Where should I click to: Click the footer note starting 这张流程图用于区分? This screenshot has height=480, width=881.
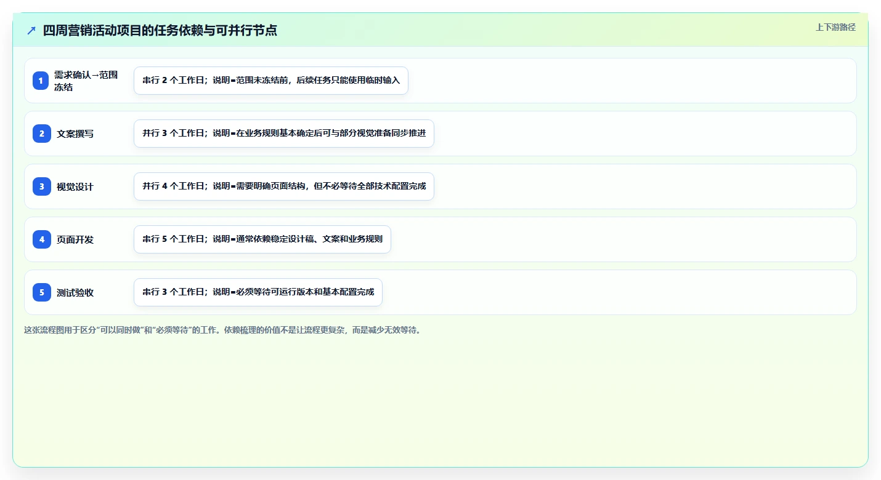223,330
